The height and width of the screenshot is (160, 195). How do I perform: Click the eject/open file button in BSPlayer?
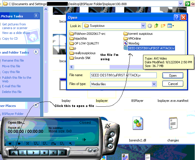14,153
